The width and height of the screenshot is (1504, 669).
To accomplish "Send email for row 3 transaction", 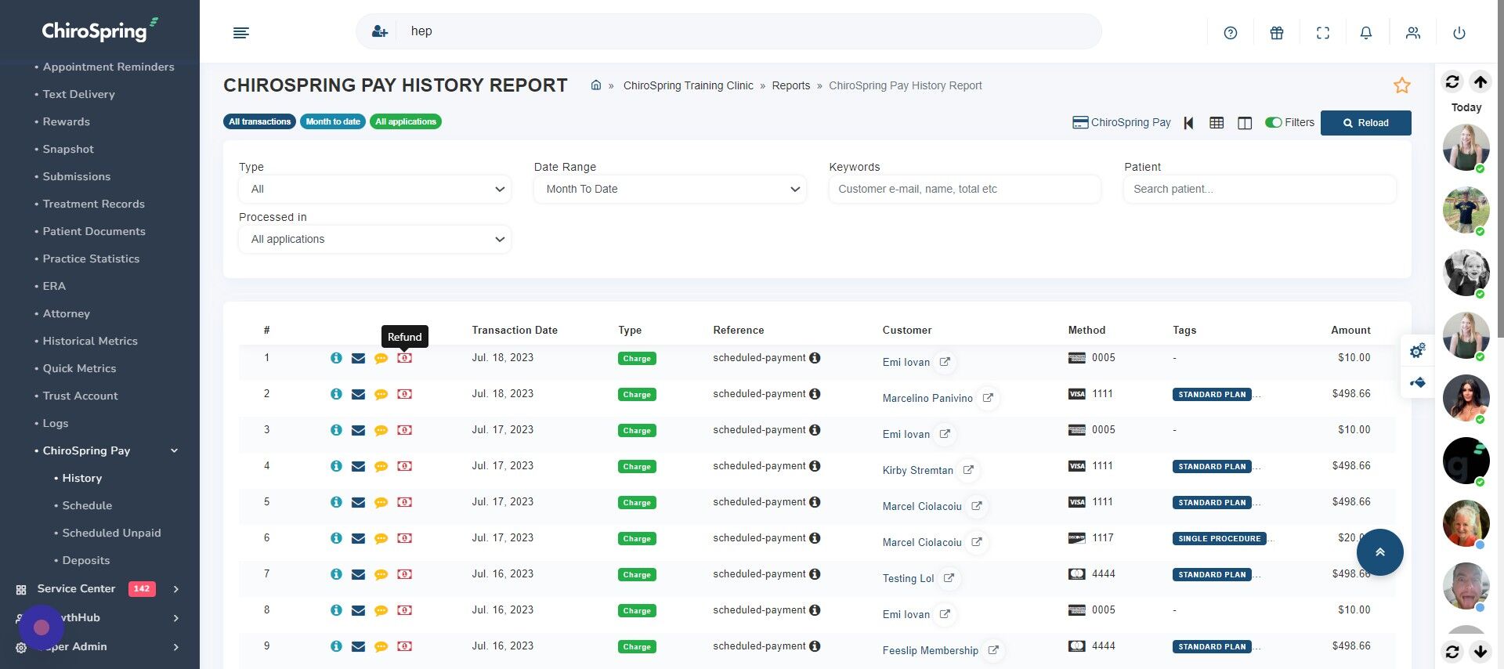I will pyautogui.click(x=358, y=430).
